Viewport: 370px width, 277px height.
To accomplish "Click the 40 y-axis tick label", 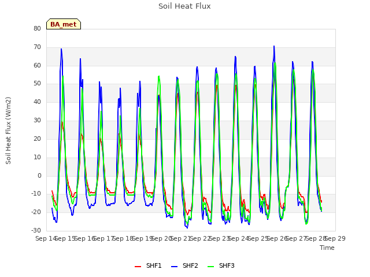I will pos(37,102).
